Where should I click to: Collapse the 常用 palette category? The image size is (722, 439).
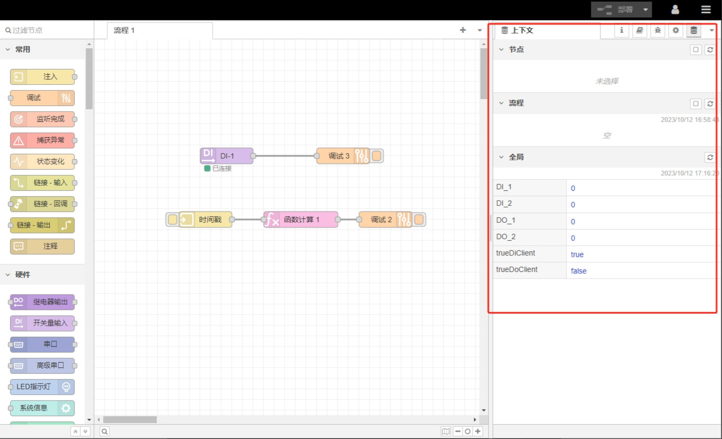click(8, 49)
